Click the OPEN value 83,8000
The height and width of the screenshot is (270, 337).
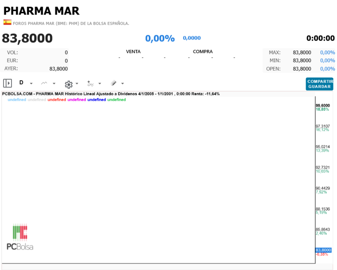pos(302,69)
